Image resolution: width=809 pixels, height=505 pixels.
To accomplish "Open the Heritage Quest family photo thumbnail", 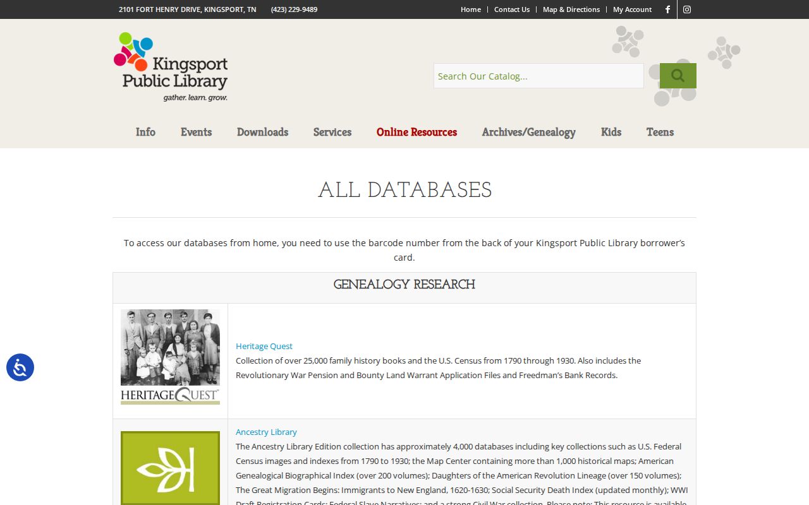I will coord(170,357).
